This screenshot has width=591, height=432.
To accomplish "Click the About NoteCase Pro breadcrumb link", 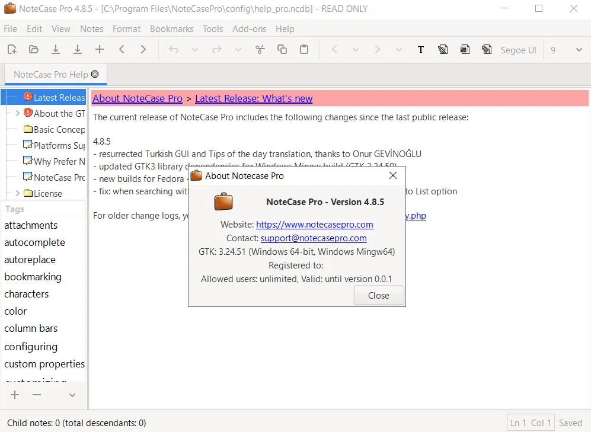I will (138, 98).
